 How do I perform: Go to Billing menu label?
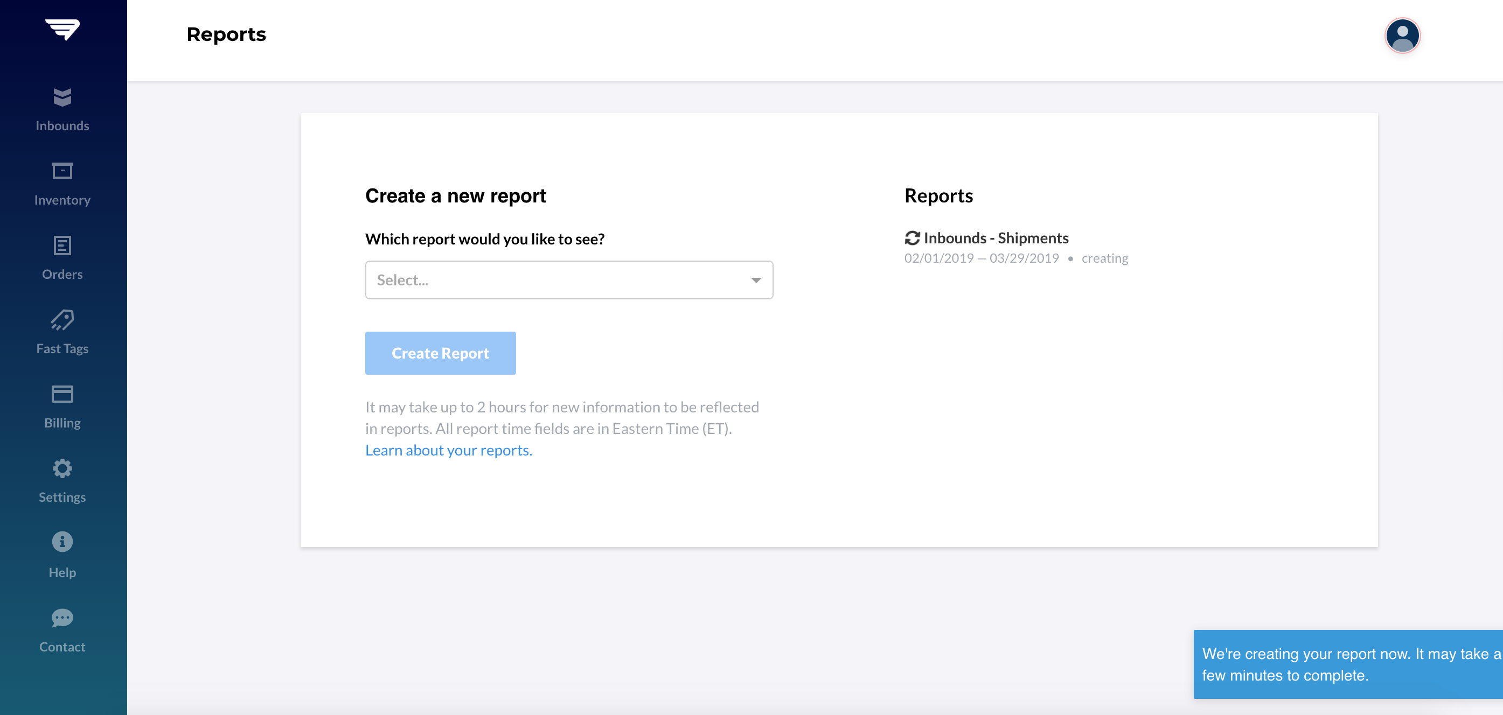(62, 423)
